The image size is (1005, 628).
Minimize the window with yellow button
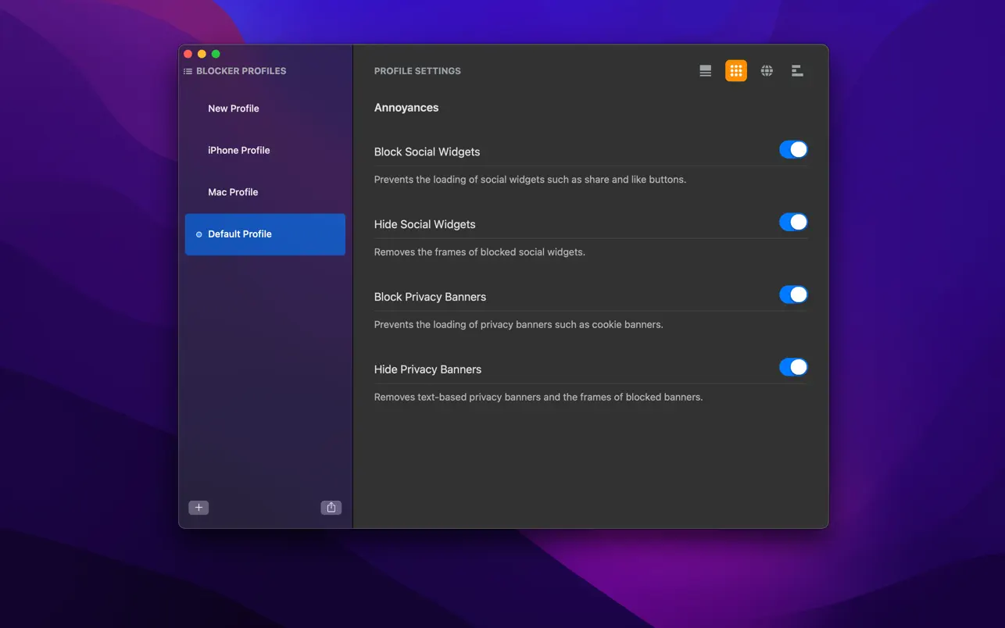point(202,54)
